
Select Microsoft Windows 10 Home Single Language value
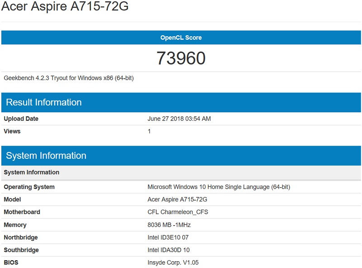point(219,187)
